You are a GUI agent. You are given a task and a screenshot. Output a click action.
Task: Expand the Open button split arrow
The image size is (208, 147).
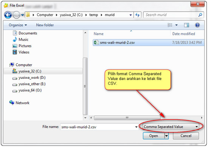(166, 136)
